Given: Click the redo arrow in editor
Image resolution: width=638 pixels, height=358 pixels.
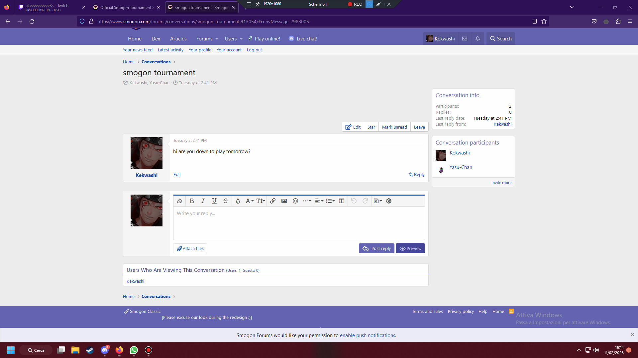Looking at the screenshot, I should click(365, 201).
